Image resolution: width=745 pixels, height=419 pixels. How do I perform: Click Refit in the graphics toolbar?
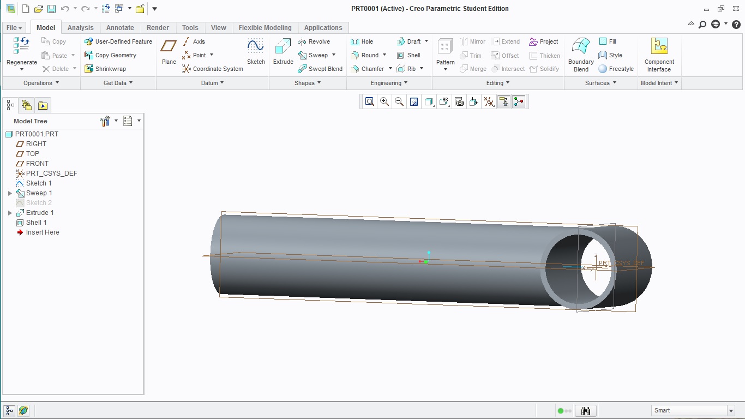(370, 101)
